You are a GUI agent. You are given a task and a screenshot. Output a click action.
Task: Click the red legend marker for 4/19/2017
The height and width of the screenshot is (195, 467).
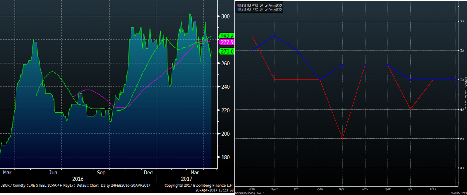(x=237, y=6)
